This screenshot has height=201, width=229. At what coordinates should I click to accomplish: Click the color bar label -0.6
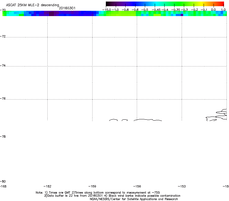coord(135,10)
